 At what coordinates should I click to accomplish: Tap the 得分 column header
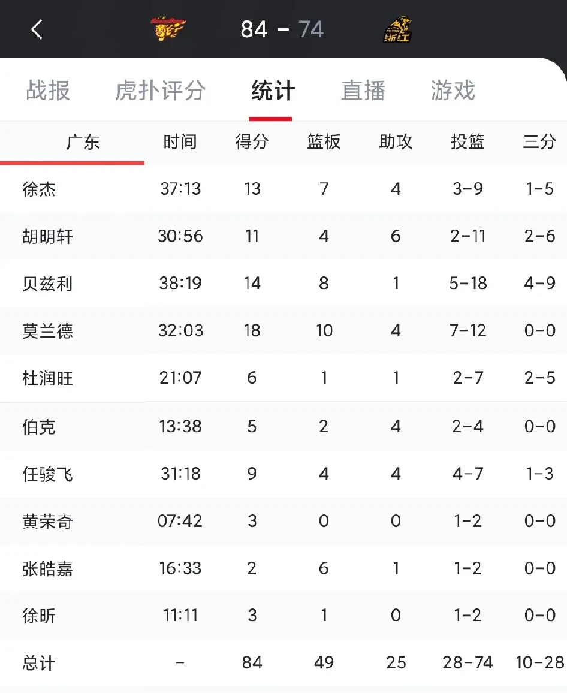click(252, 142)
